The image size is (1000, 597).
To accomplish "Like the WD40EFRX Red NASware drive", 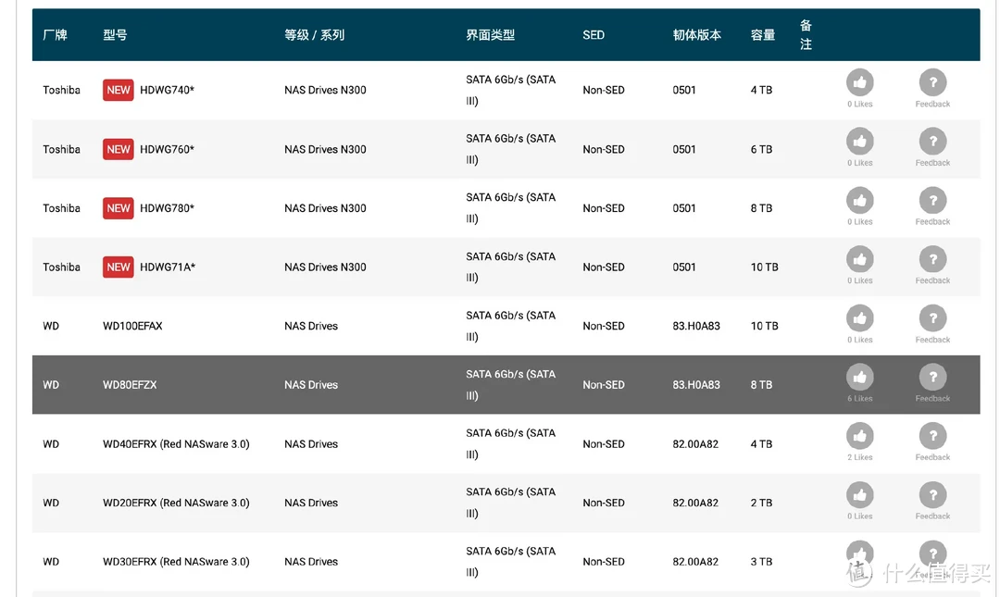I will [x=859, y=436].
